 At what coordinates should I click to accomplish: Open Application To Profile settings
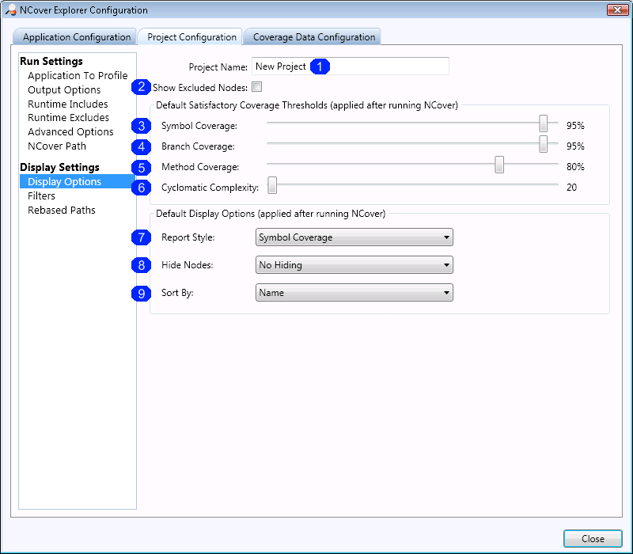[78, 75]
